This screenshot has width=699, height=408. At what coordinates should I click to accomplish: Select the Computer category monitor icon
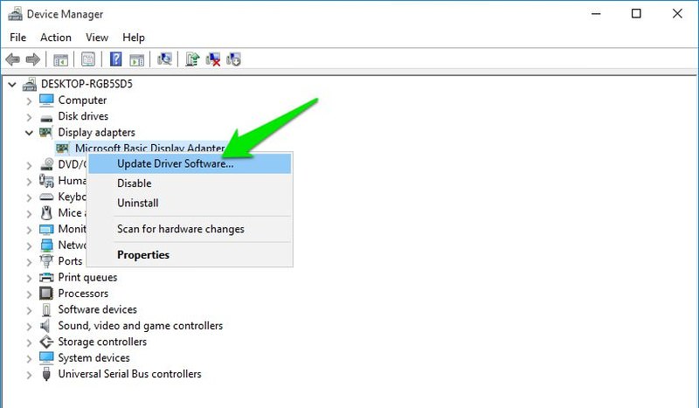pos(46,100)
